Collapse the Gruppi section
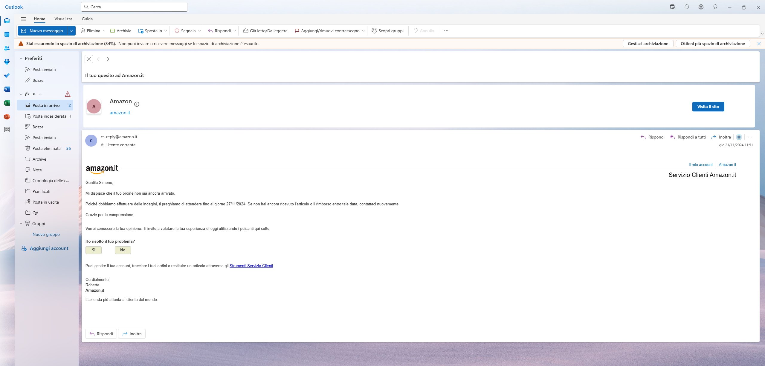 pyautogui.click(x=21, y=224)
